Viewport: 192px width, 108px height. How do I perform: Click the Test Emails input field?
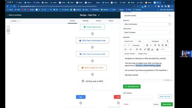138,97
